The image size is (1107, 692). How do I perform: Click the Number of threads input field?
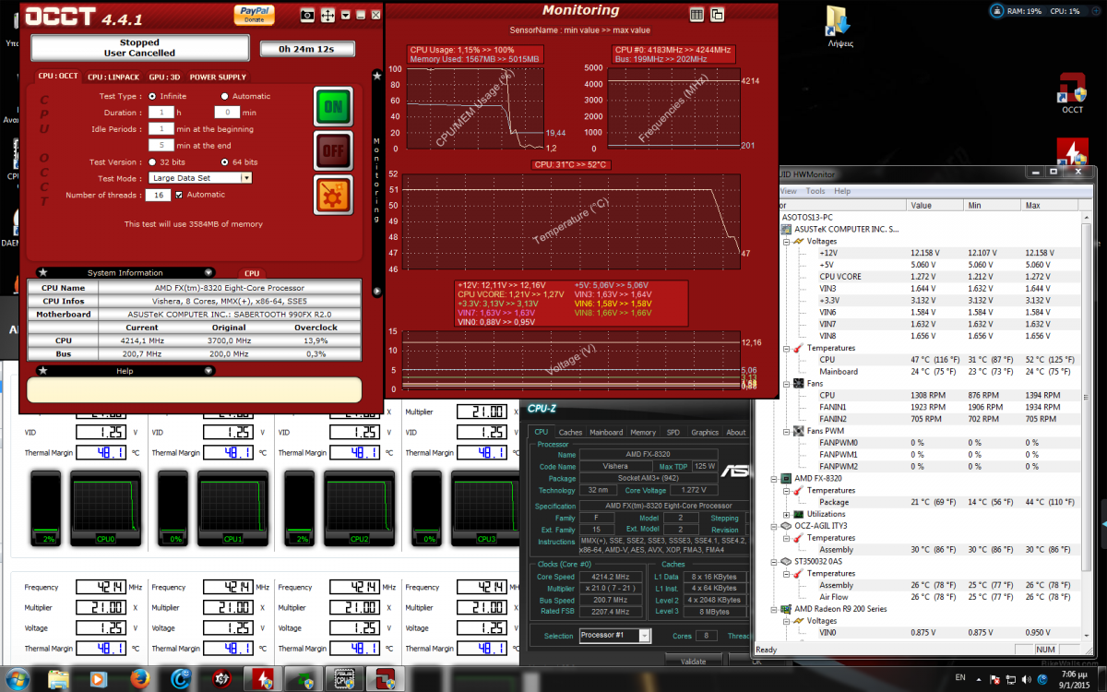click(158, 195)
